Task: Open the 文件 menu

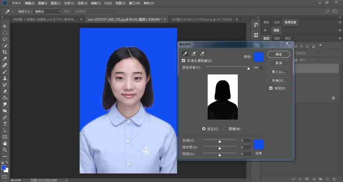Action: click(16, 3)
